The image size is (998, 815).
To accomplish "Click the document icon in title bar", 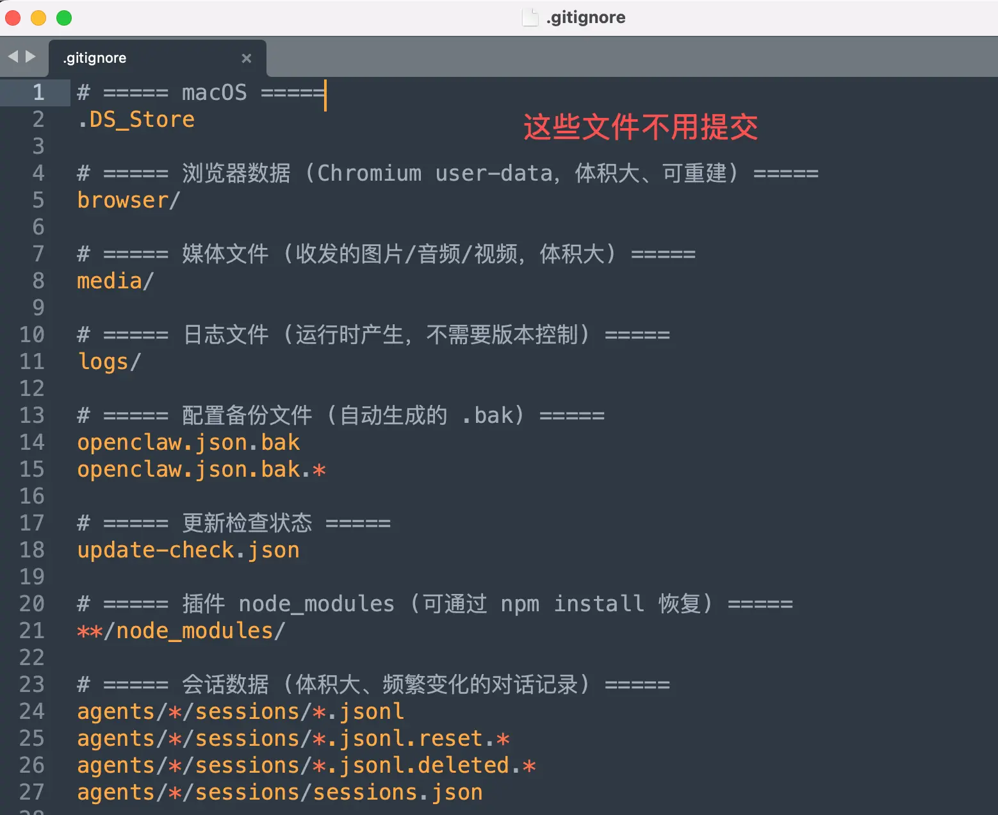I will (x=530, y=17).
